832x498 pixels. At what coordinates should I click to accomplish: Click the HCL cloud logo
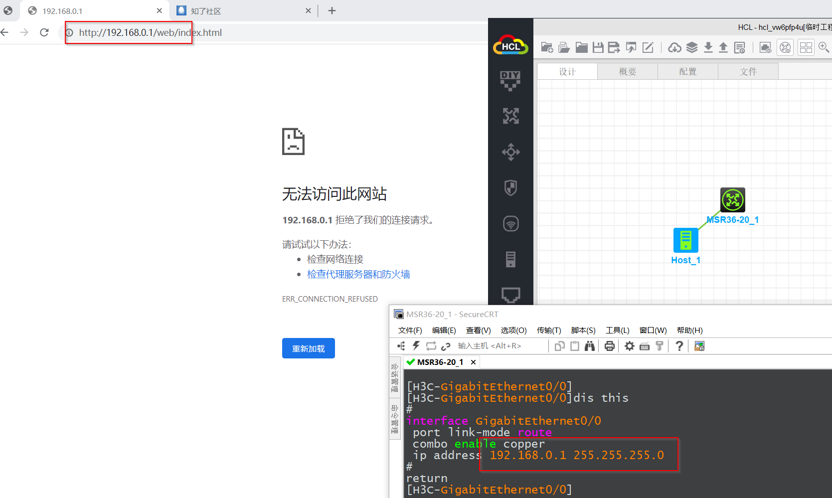click(510, 45)
